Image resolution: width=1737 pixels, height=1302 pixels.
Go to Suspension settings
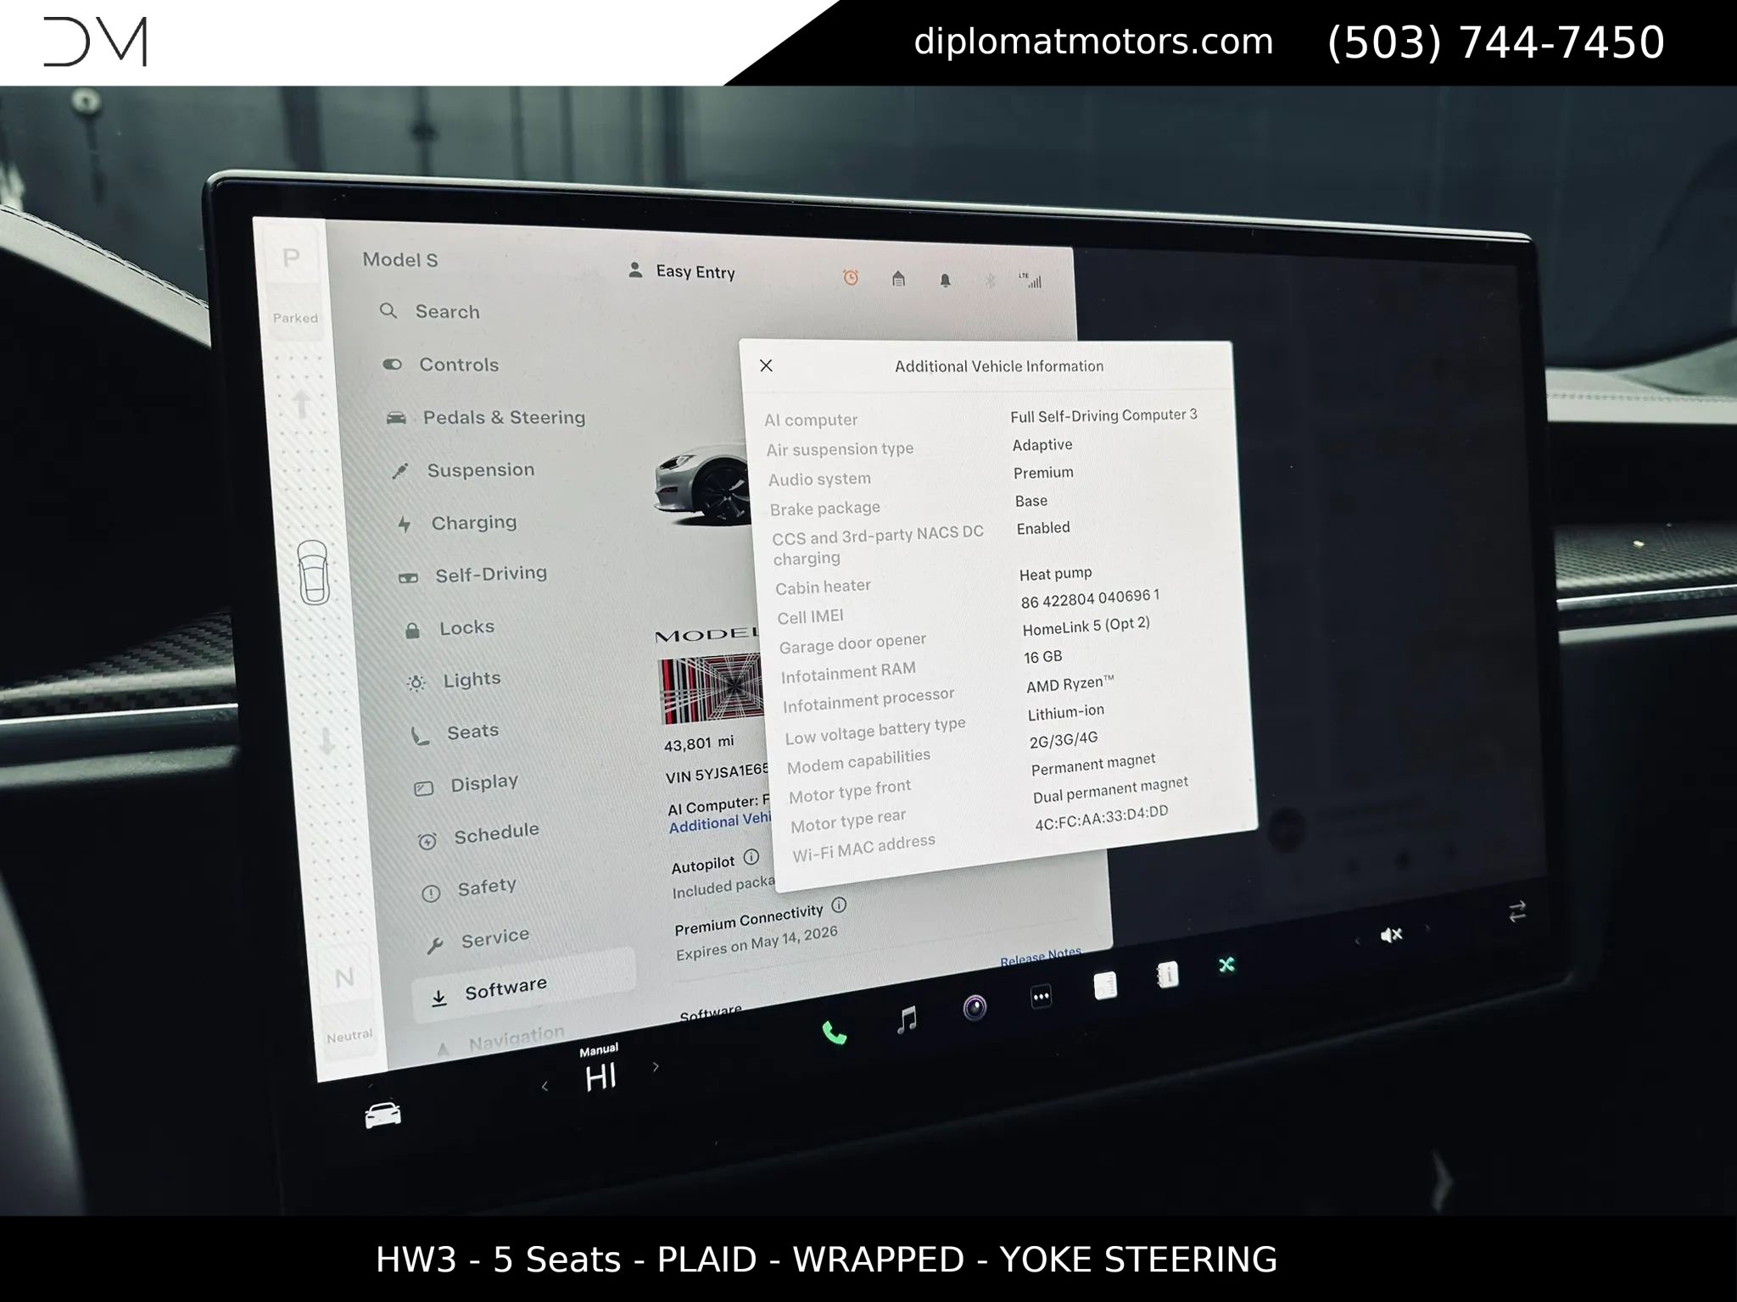point(463,470)
